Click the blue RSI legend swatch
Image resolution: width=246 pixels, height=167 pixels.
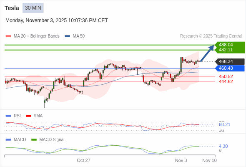coord(8,116)
